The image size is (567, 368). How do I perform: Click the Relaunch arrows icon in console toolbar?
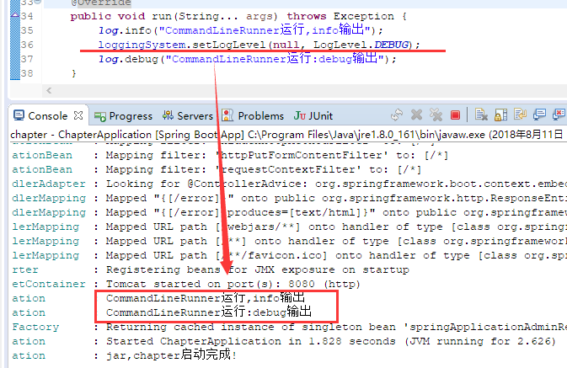(397, 115)
